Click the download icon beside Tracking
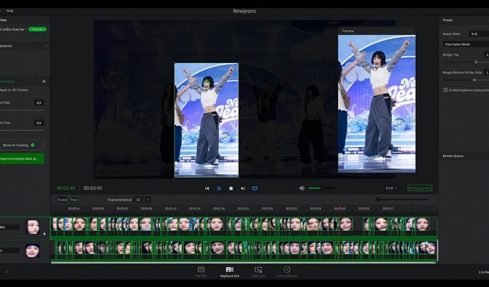The height and width of the screenshot is (287, 489). [x=45, y=81]
